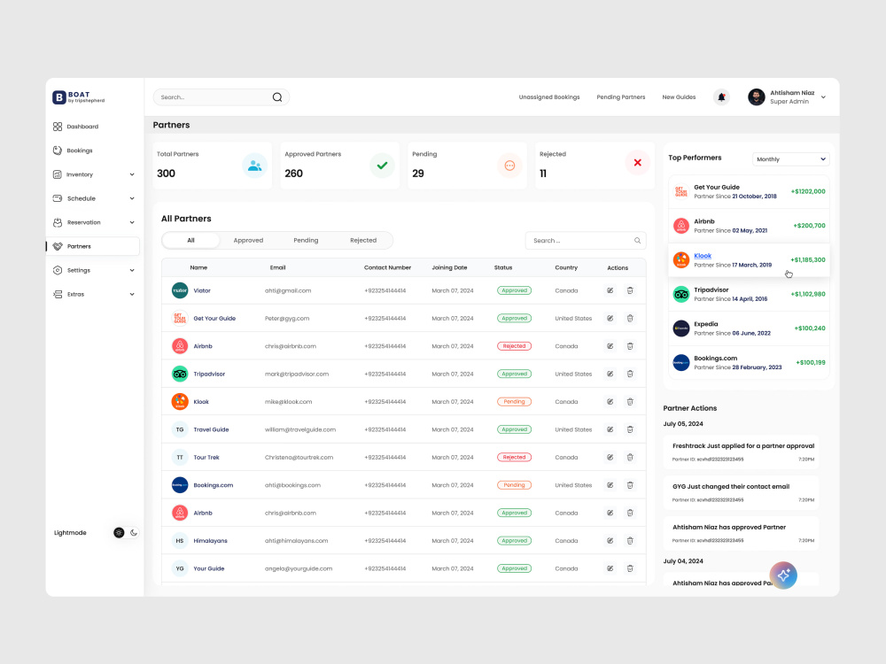Edit the Travel Guide row
The height and width of the screenshot is (664, 886).
coord(610,429)
